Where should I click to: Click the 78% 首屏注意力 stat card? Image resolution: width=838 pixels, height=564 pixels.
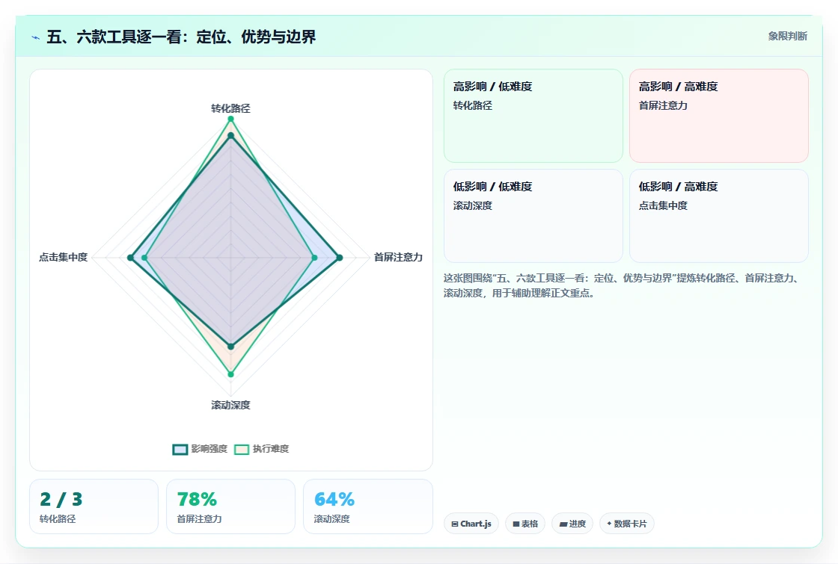[231, 506]
